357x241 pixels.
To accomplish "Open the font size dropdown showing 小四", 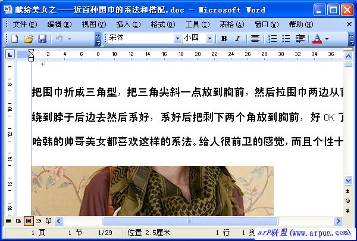I will [x=209, y=39].
